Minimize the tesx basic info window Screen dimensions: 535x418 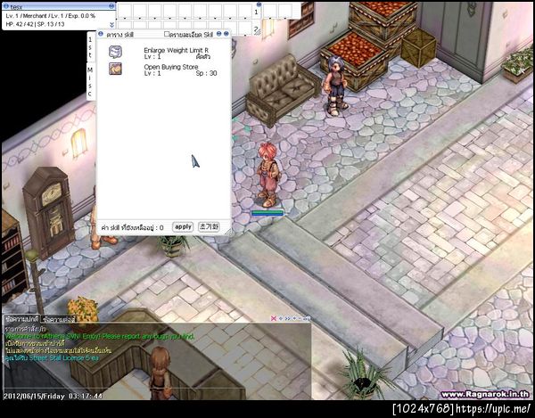pyautogui.click(x=111, y=6)
